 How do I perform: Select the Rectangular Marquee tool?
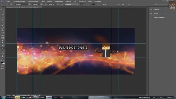[x=2, y=13]
